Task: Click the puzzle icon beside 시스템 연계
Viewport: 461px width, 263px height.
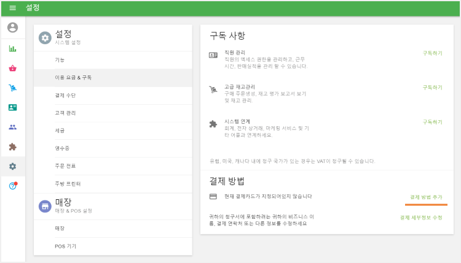Action: [213, 124]
